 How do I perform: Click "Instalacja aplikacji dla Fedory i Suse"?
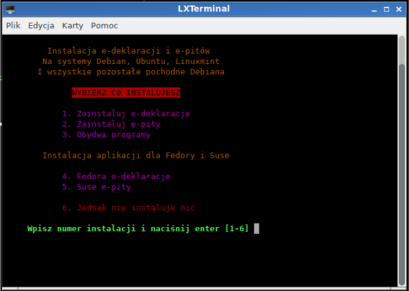136,156
